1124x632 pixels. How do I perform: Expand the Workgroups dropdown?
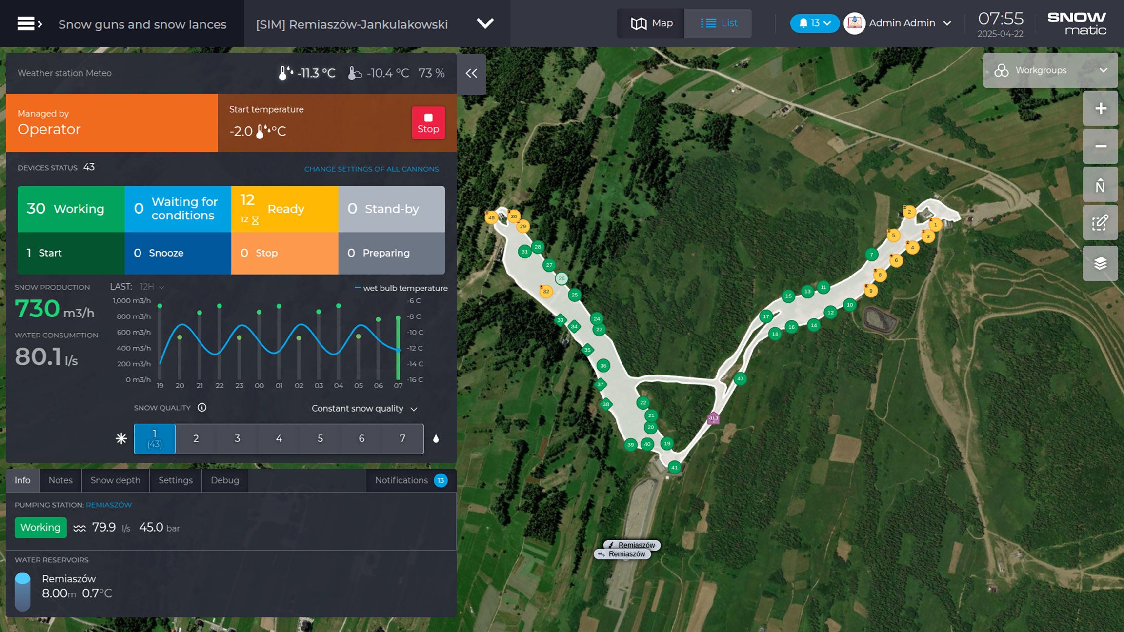pyautogui.click(x=1050, y=70)
